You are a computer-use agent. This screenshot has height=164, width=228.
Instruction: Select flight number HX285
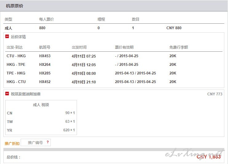pos(45,73)
